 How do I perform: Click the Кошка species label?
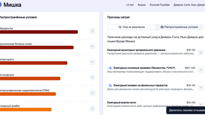pos(142,5)
